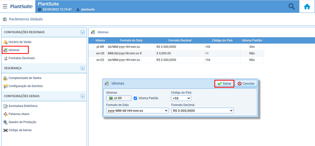Viewport: 315px width, 146px height.
Task: Select the en-US row in the table
Action: coord(176,53)
